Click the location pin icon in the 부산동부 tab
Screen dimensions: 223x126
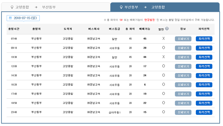[x=121, y=7]
